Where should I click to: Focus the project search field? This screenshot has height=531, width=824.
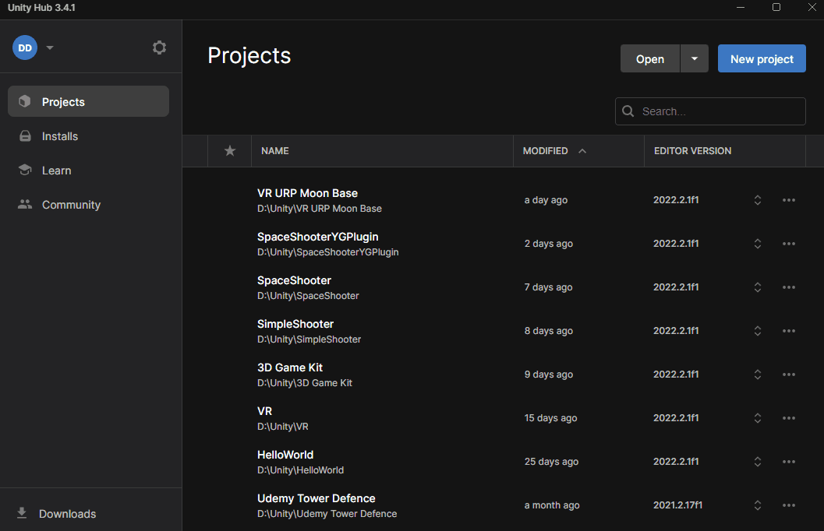(717, 111)
